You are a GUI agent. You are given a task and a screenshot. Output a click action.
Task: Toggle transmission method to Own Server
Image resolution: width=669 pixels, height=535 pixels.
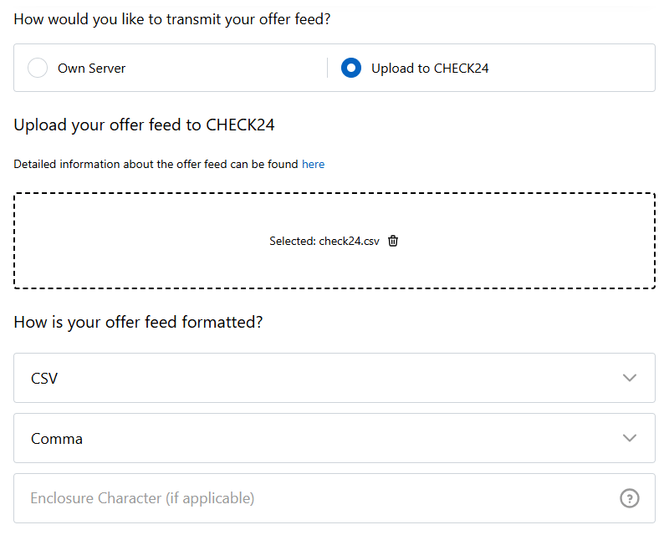coord(38,68)
